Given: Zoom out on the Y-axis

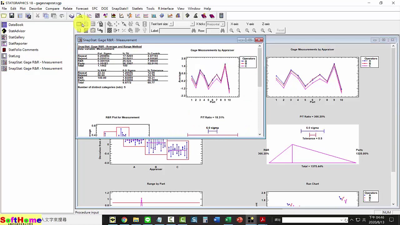Looking at the screenshot, I should click(254, 30).
